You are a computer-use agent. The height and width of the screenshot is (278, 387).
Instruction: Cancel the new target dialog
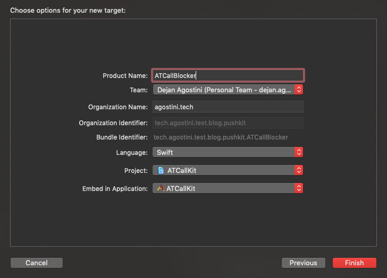point(36,263)
